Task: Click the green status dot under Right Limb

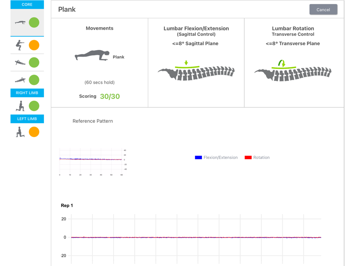Action: pos(34,106)
